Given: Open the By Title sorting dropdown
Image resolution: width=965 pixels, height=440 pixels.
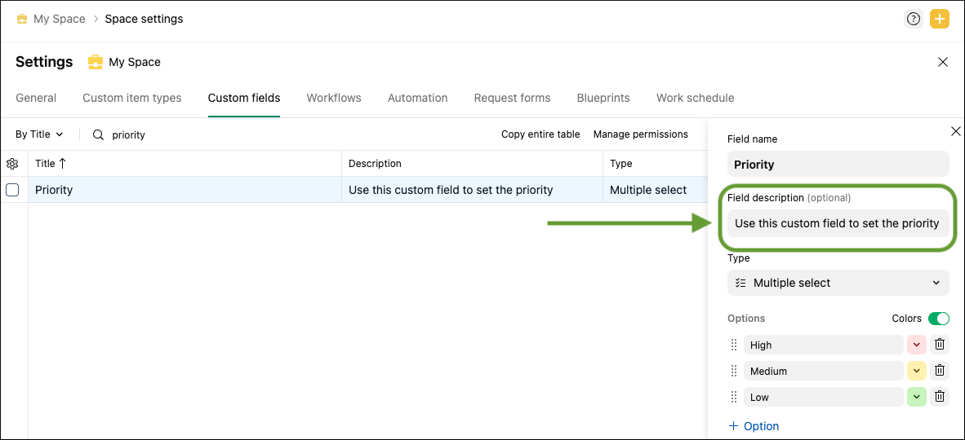Looking at the screenshot, I should click(39, 134).
